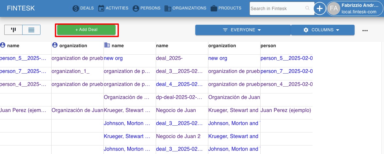Open the Negocio de Juan 2 deal
This screenshot has height=154, width=384.
point(178,136)
